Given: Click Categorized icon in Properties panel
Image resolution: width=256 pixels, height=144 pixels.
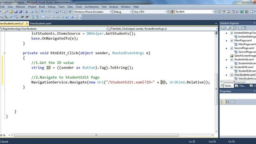Looking at the screenshot, I should 222,102.
